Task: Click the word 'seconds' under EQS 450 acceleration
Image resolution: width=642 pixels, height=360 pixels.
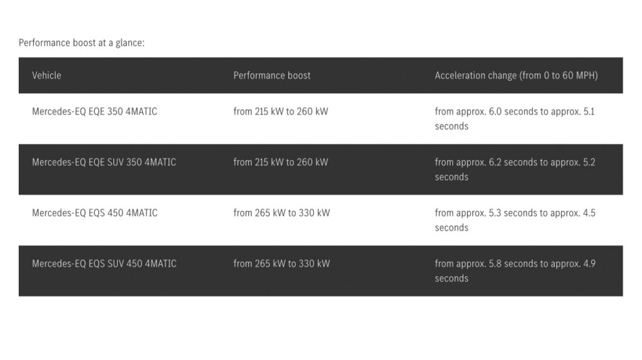Action: tap(451, 227)
